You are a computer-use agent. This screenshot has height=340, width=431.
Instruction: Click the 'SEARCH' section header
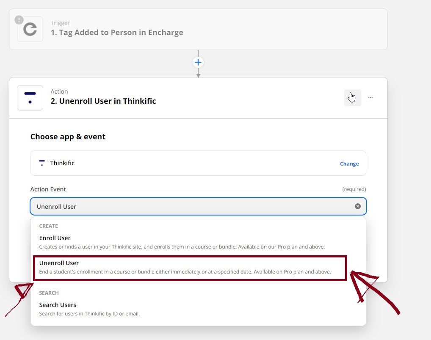click(49, 293)
